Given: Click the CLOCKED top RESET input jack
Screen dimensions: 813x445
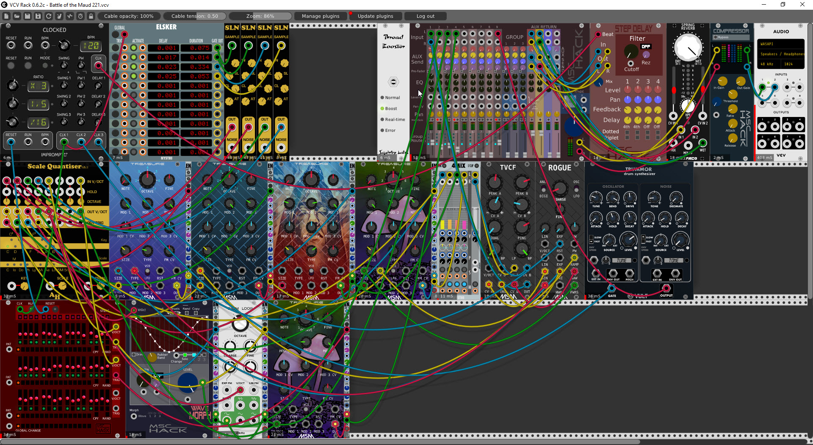Looking at the screenshot, I should (11, 45).
